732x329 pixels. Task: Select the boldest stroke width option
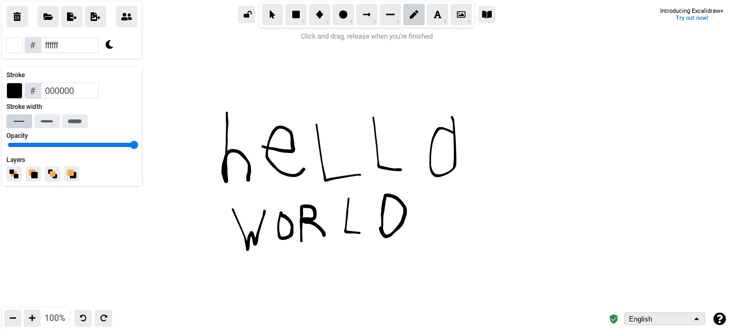click(x=75, y=121)
